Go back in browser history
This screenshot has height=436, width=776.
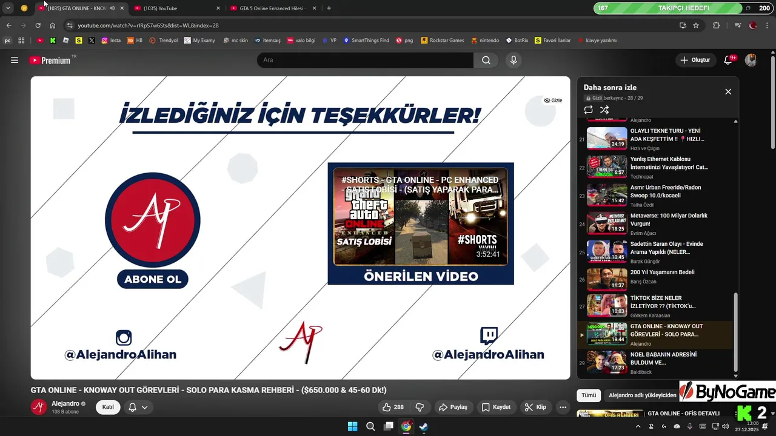pos(8,25)
